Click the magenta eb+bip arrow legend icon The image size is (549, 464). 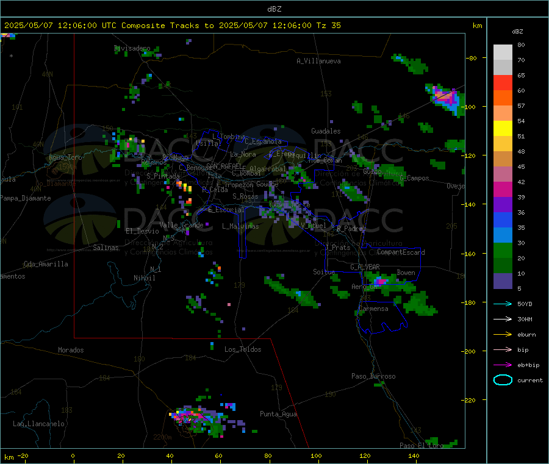click(x=503, y=365)
